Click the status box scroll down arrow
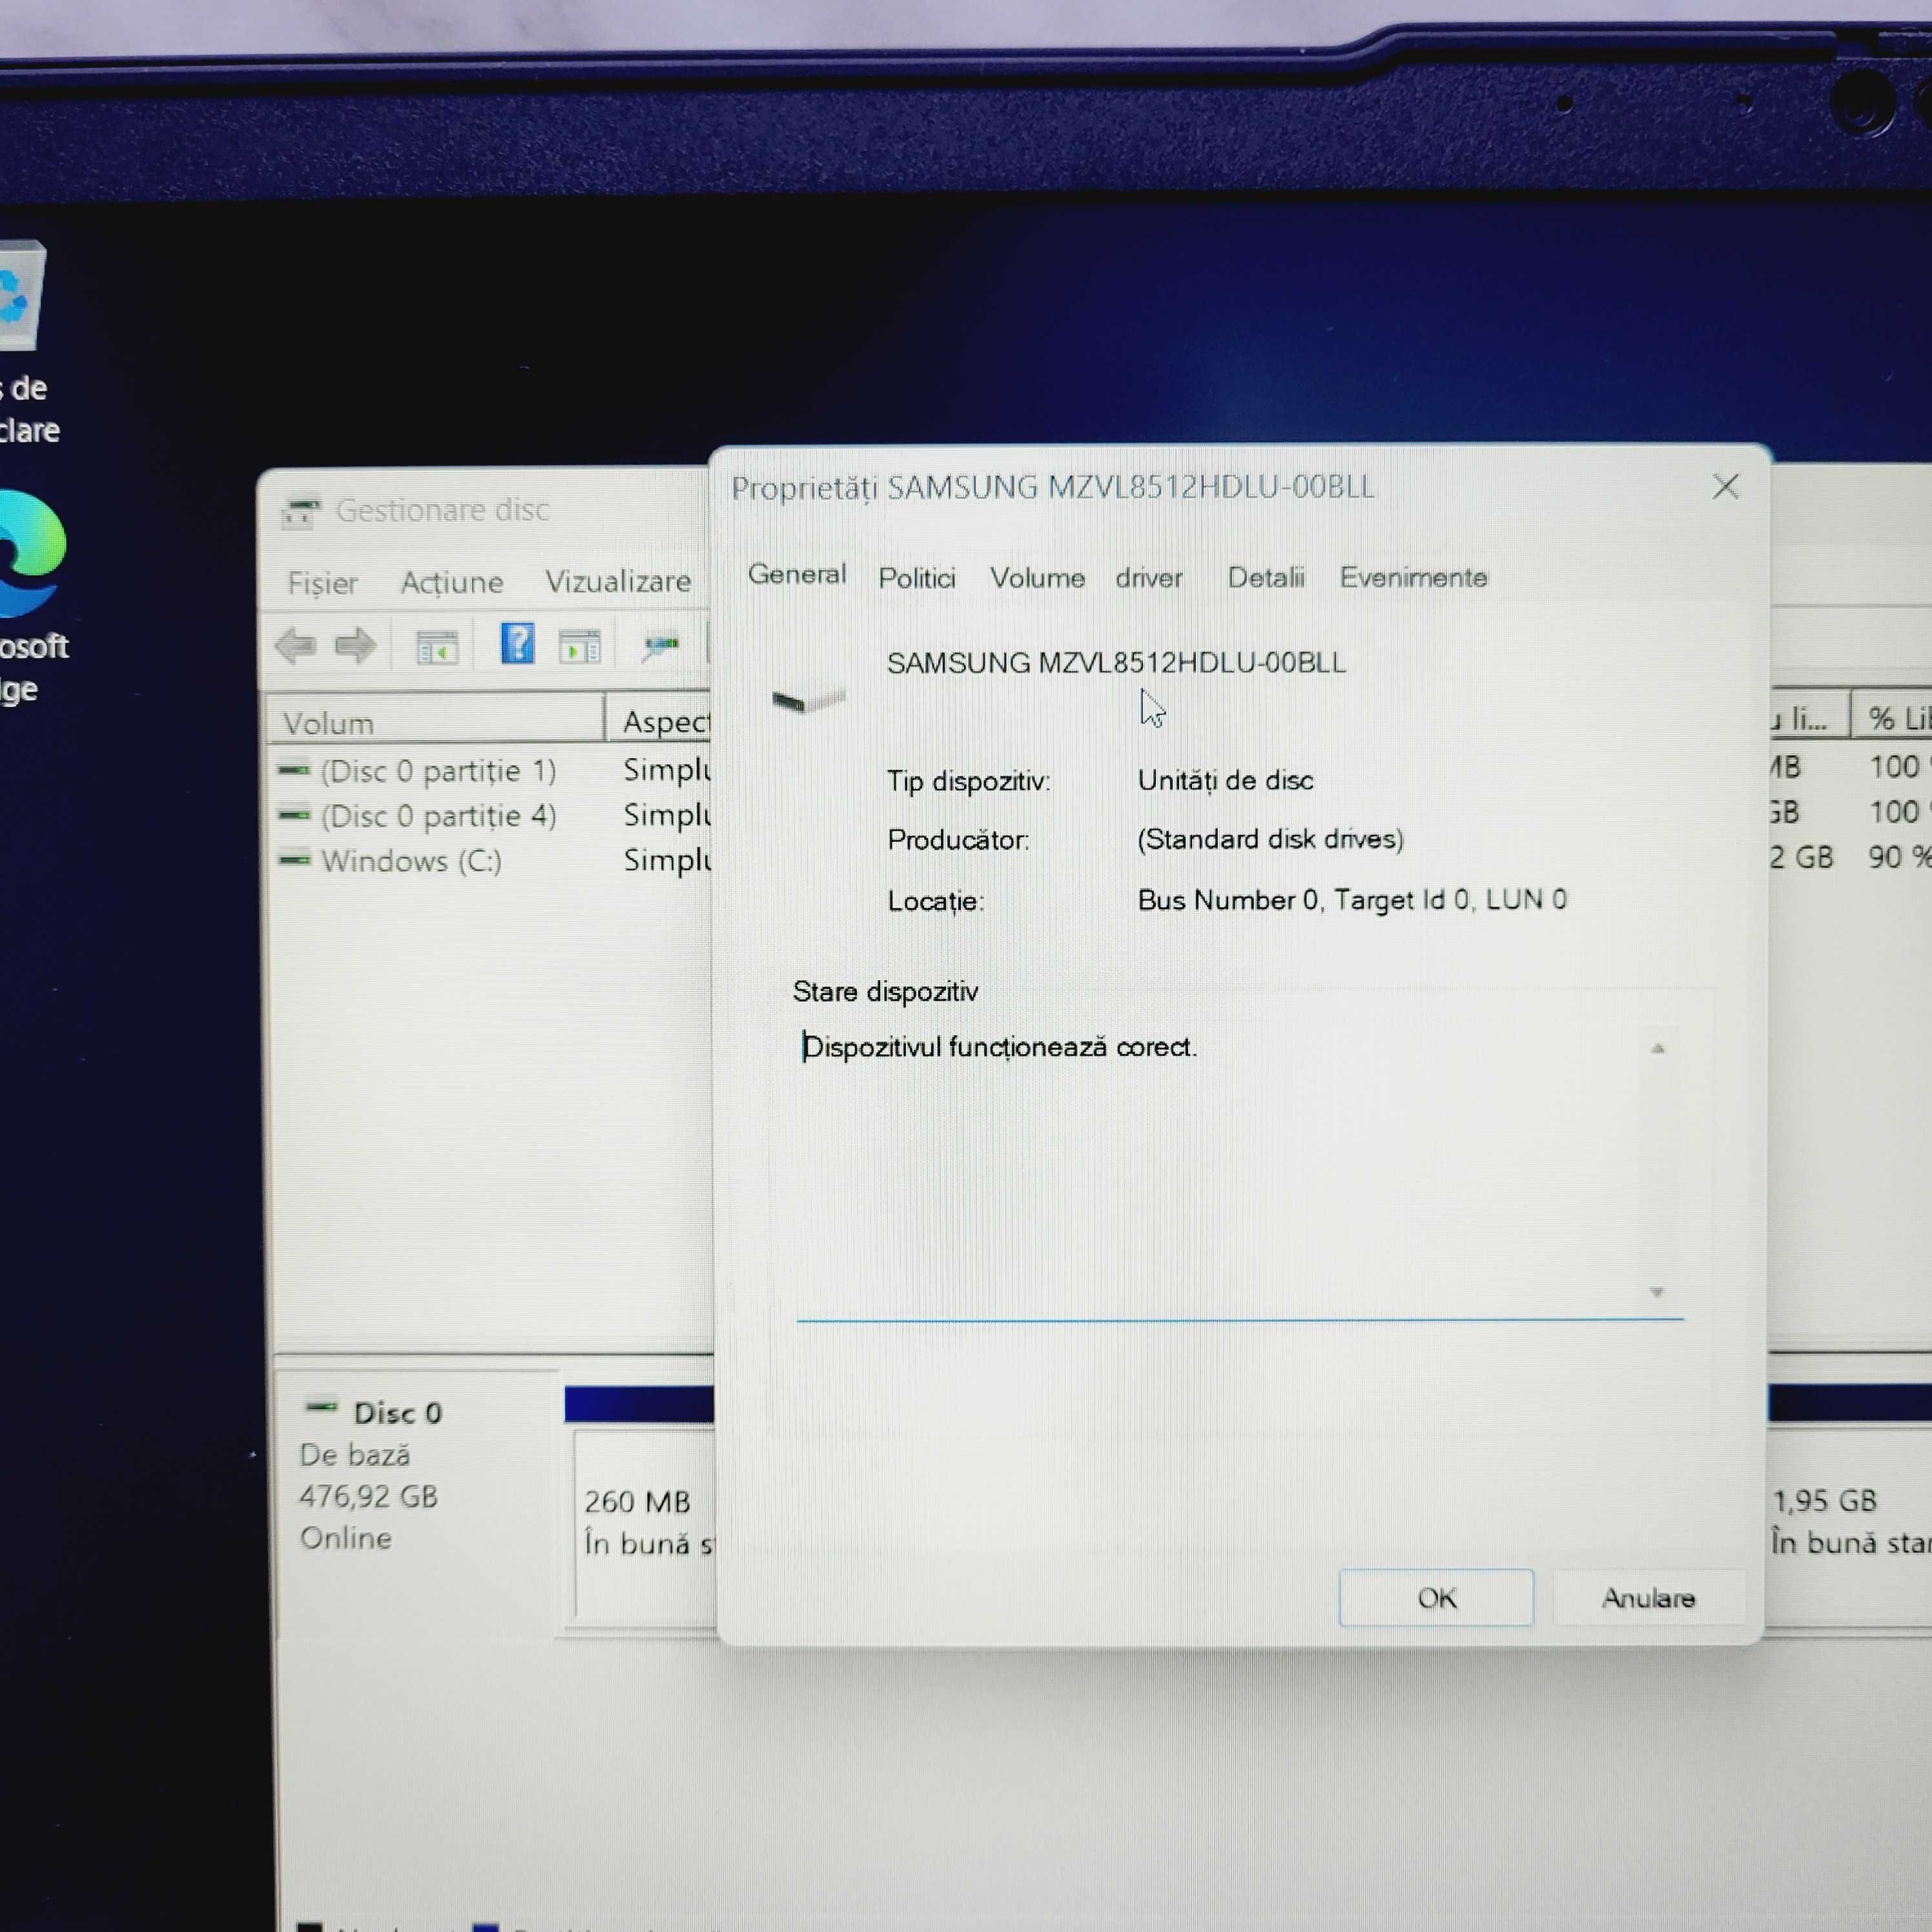1932x1932 pixels. (x=1656, y=1292)
